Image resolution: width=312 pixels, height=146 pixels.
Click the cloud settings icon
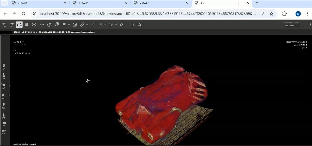(140, 25)
